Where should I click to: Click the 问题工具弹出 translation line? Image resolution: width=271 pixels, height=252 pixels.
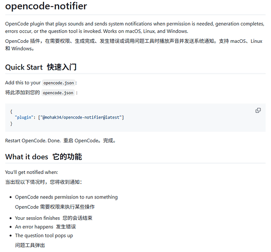[30, 245]
